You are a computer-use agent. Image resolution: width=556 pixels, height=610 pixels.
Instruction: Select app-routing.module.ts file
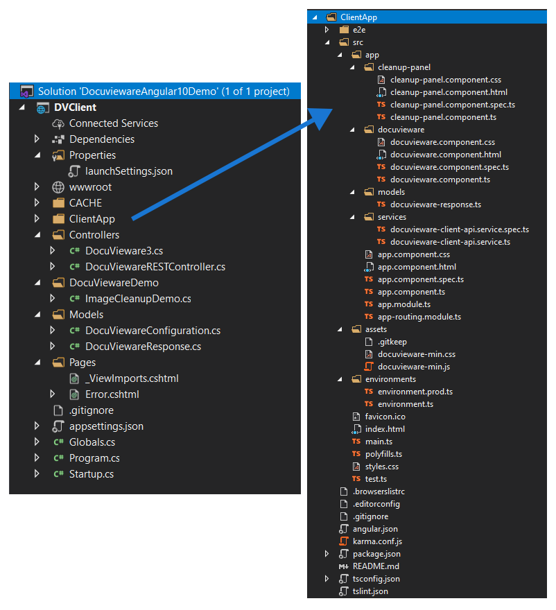click(x=419, y=317)
